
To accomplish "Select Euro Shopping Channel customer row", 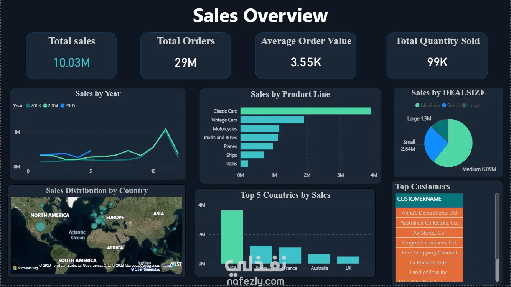I will pos(429,253).
